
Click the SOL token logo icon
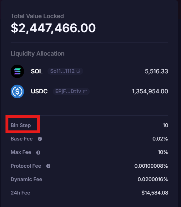[17, 71]
